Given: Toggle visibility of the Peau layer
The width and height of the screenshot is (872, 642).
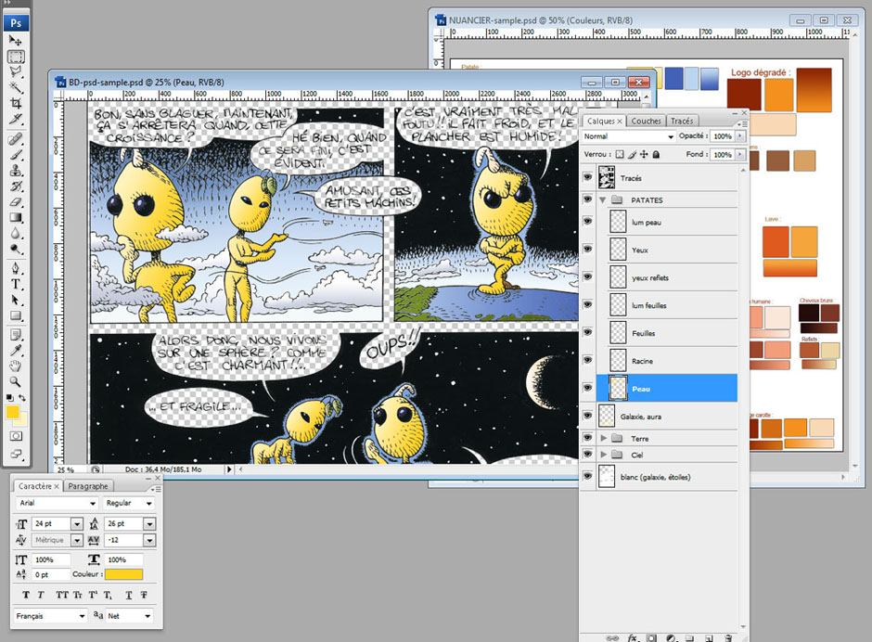Looking at the screenshot, I should point(587,388).
